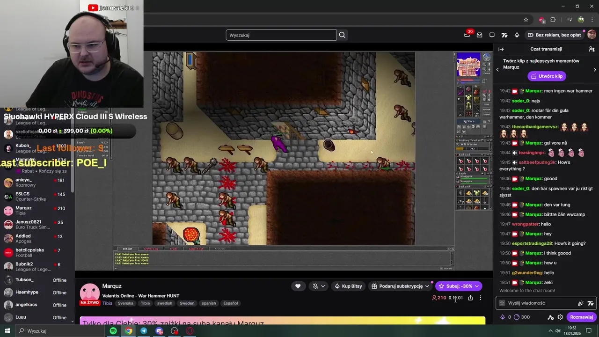
Task: Open the chat community users list
Action: (592, 49)
